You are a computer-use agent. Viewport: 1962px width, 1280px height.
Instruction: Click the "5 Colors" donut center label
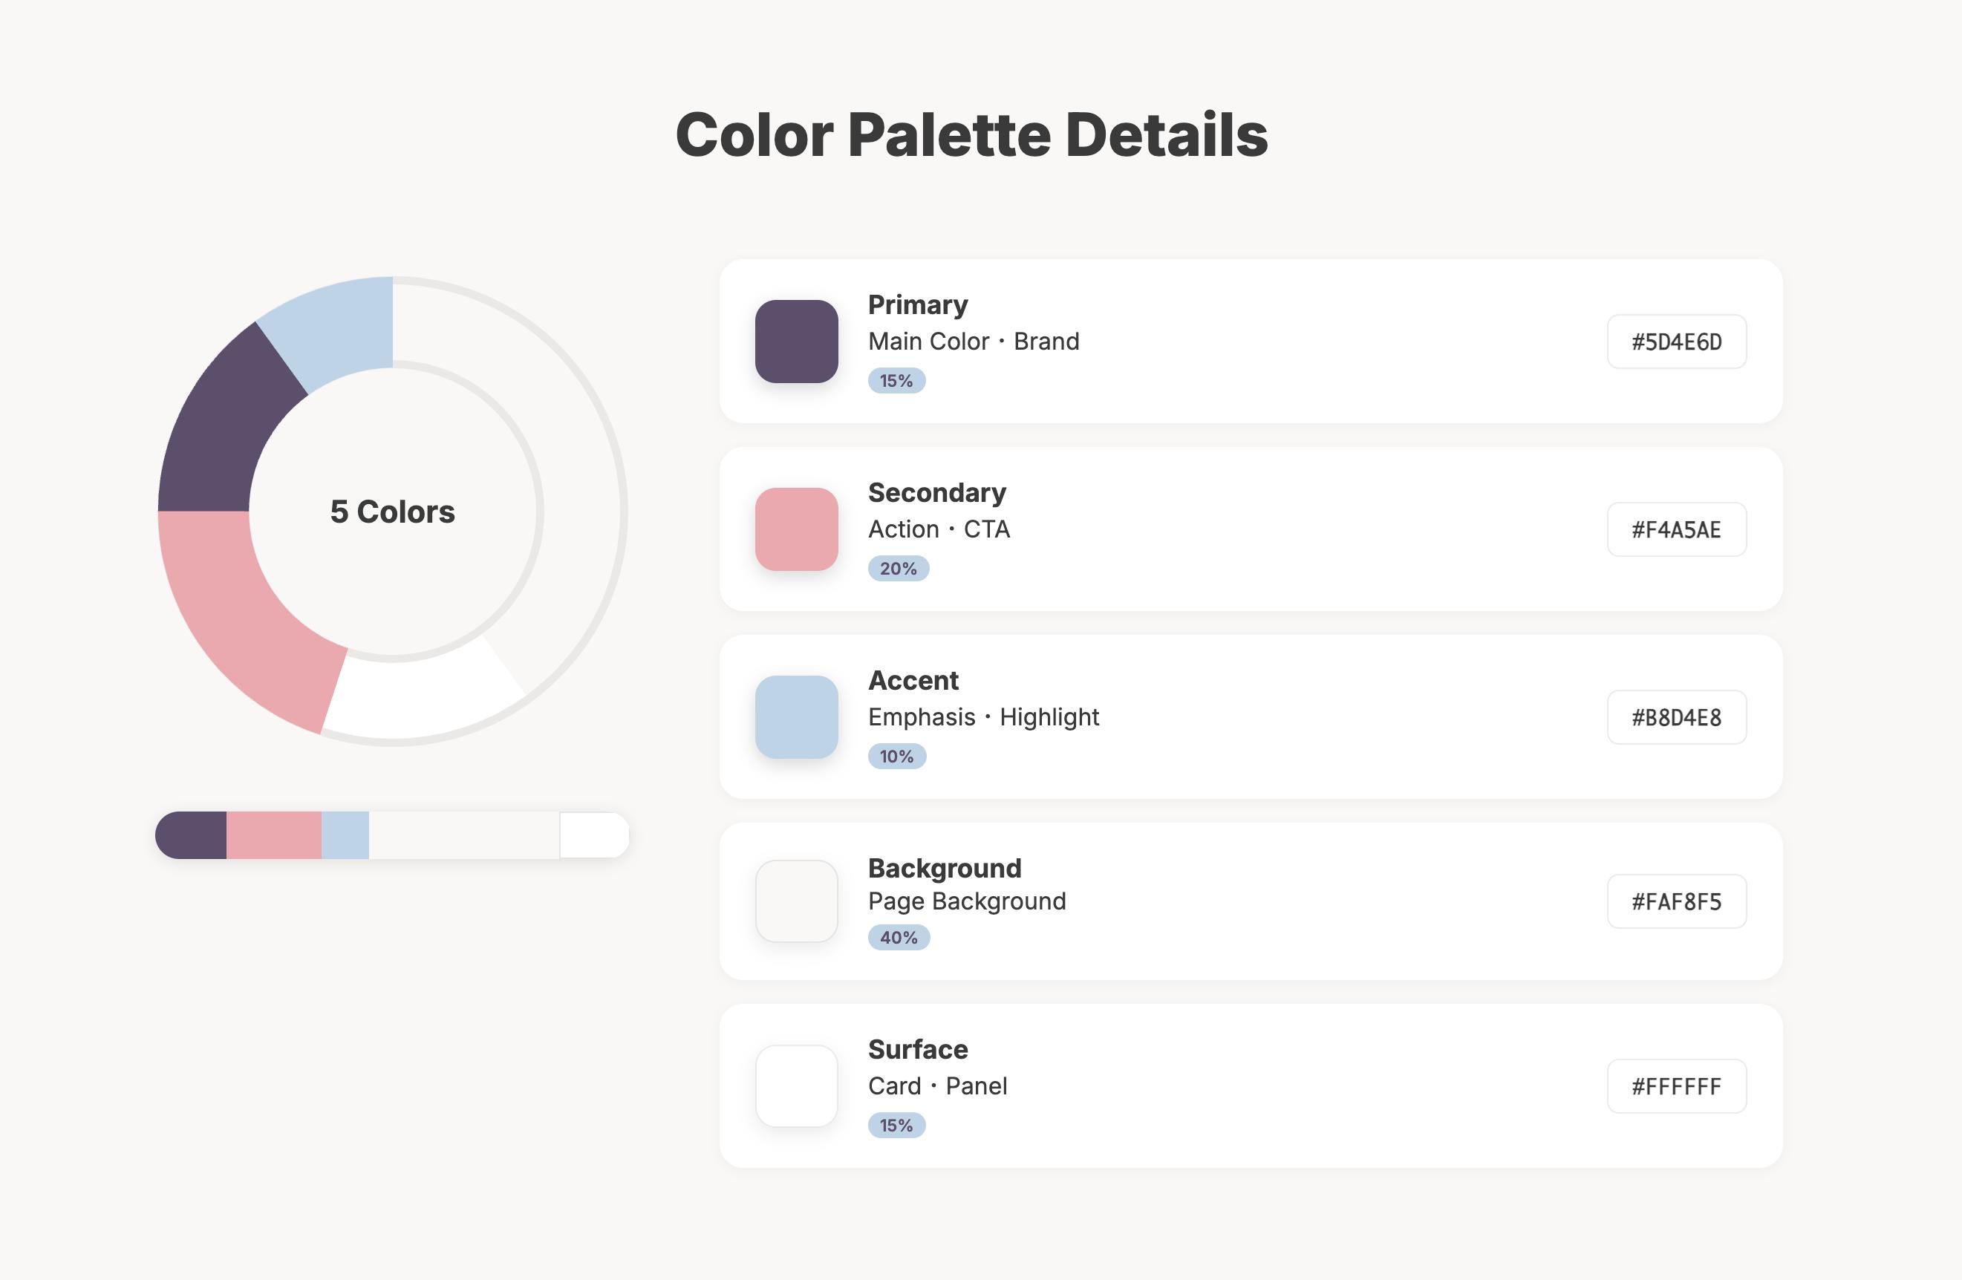tap(392, 512)
